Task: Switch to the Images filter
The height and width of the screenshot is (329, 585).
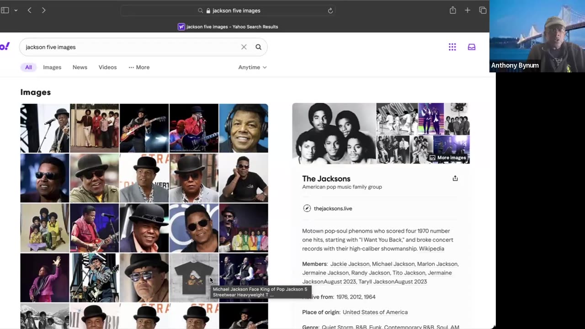Action: [52, 67]
